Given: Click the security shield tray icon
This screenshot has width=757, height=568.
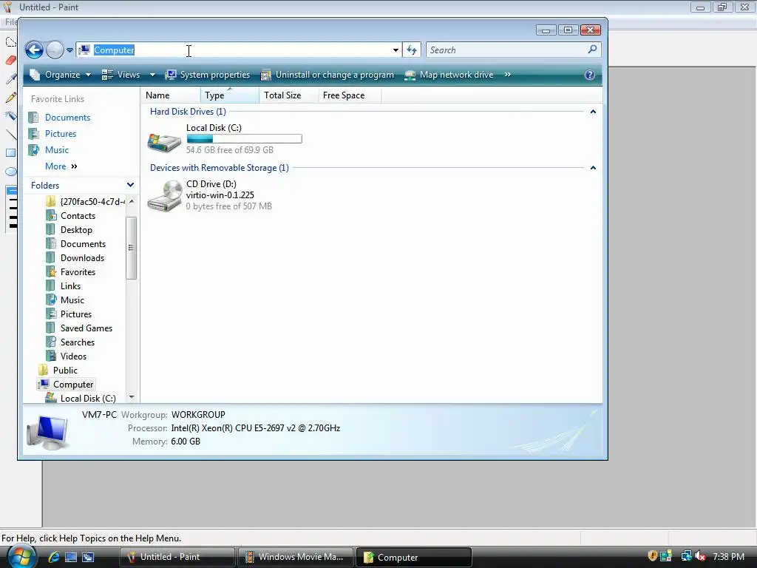Looking at the screenshot, I should (x=652, y=556).
